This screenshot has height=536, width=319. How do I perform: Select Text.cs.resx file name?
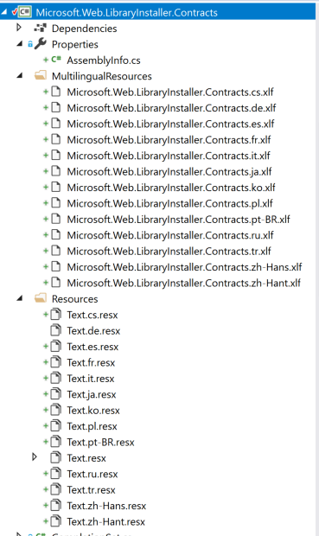(x=93, y=315)
